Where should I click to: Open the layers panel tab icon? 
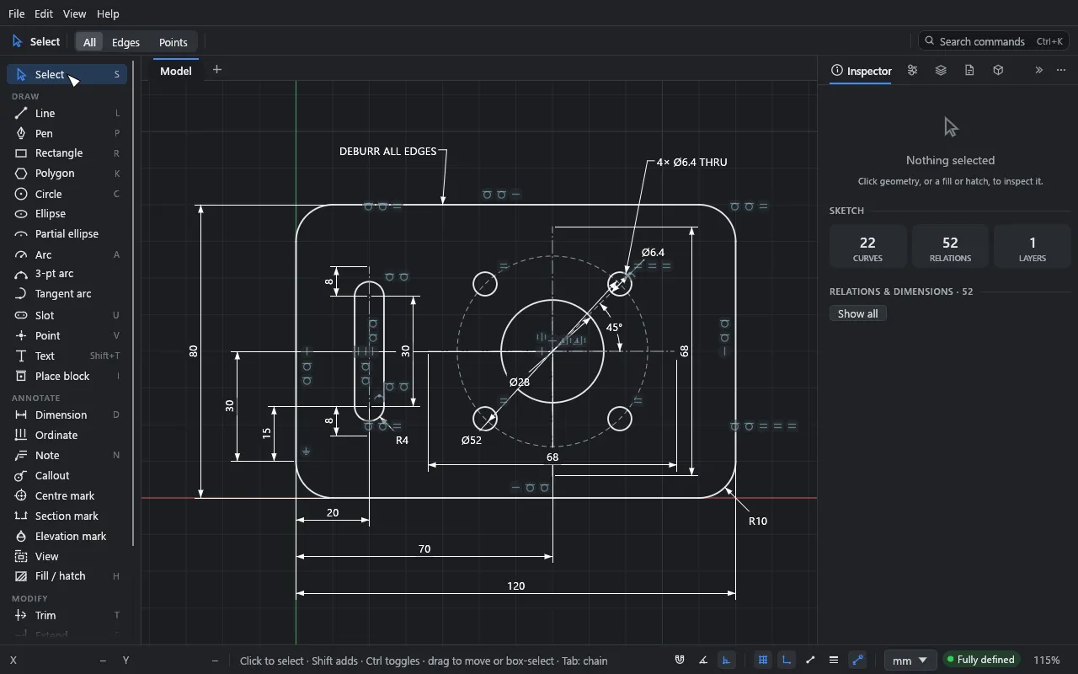941,71
